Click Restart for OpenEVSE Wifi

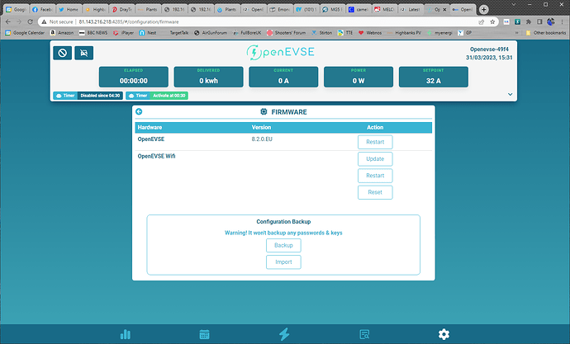pos(375,176)
